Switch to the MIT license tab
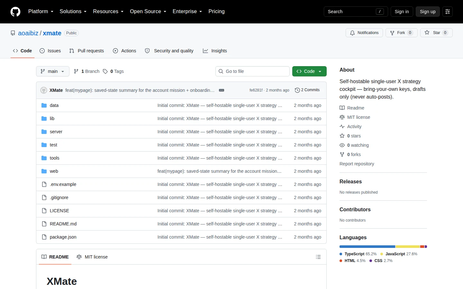The height and width of the screenshot is (289, 463). coord(92,257)
